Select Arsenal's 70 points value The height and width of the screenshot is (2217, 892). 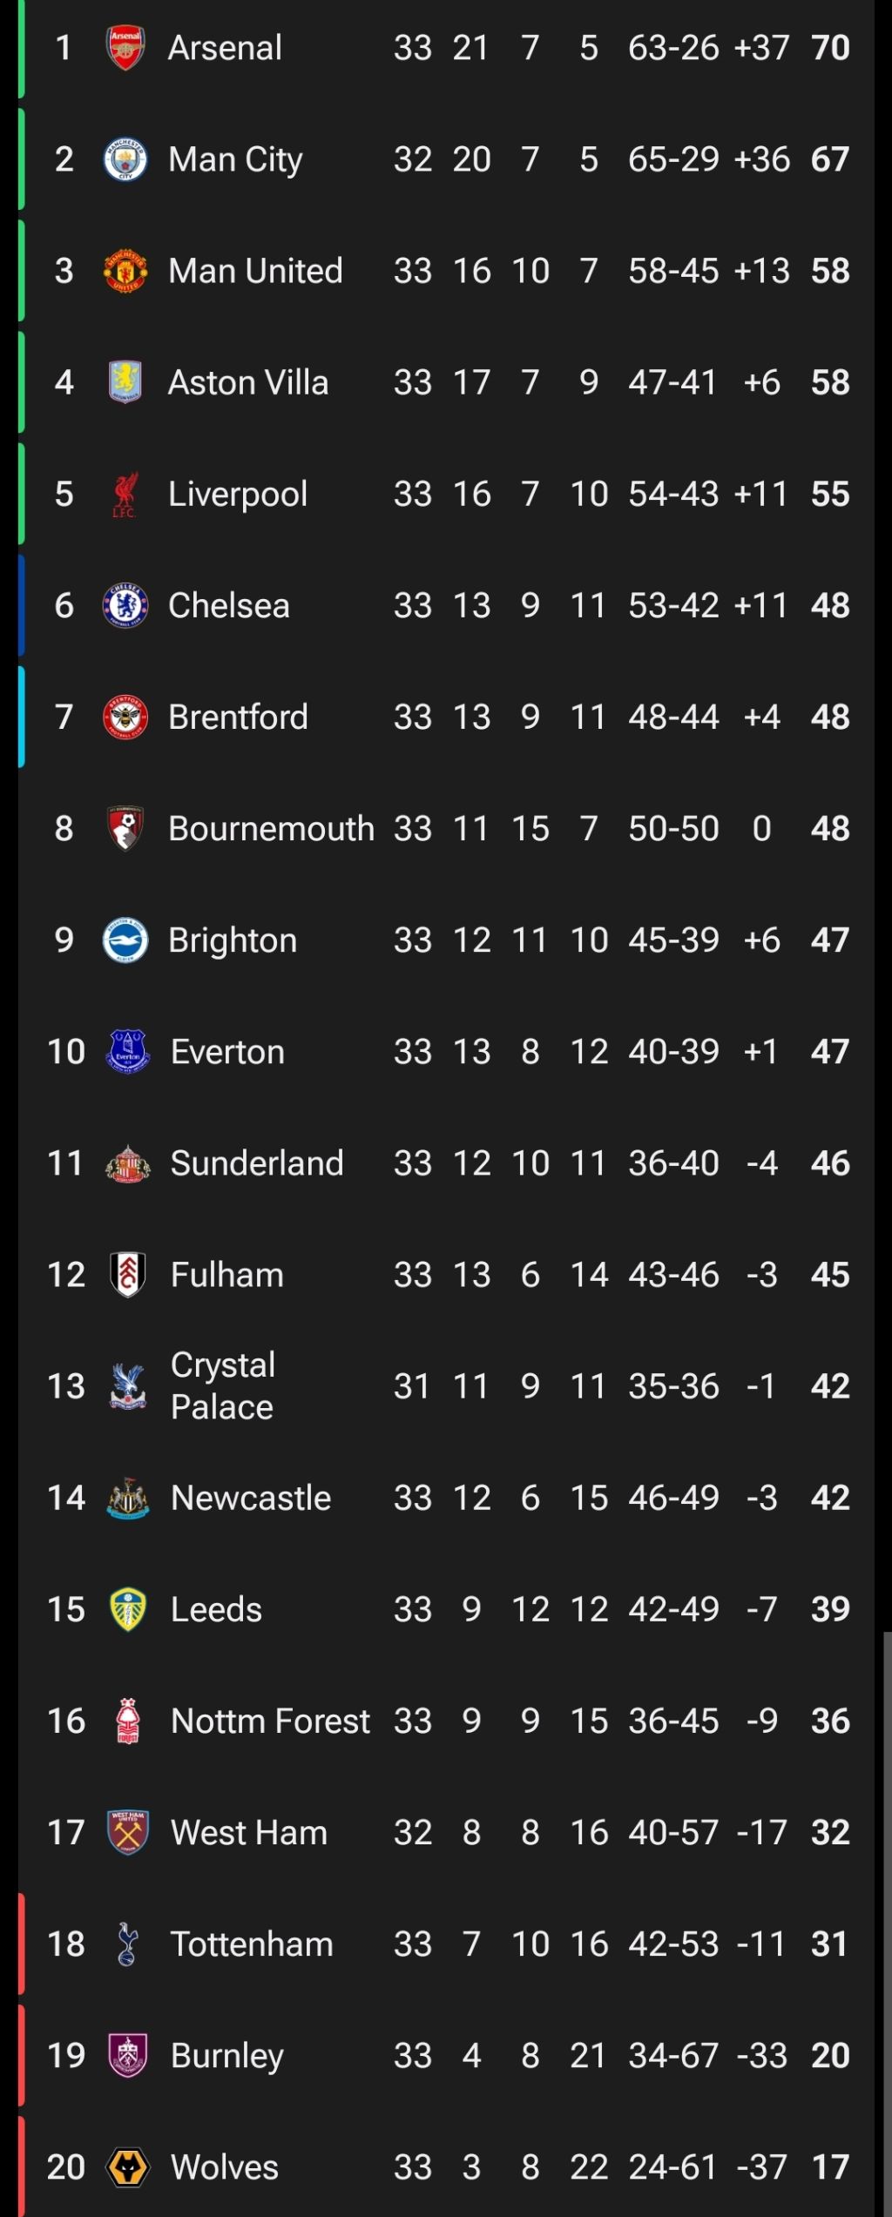pos(829,48)
